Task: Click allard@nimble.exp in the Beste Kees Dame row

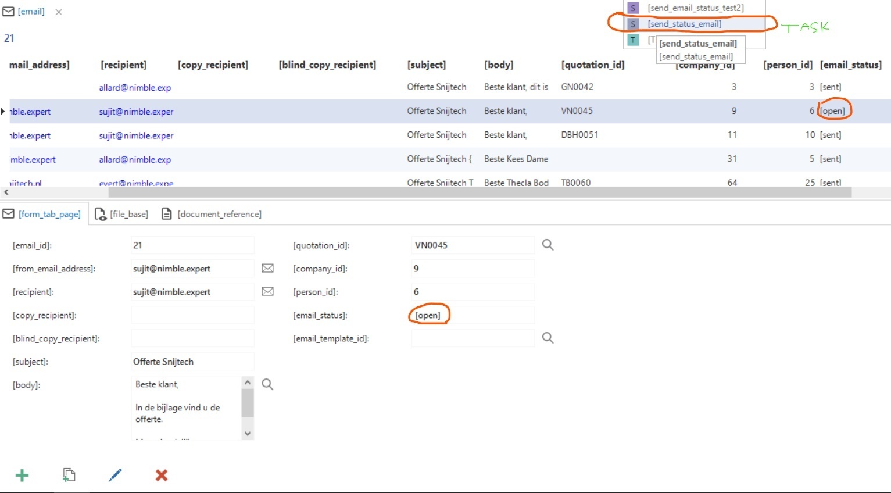Action: click(135, 159)
